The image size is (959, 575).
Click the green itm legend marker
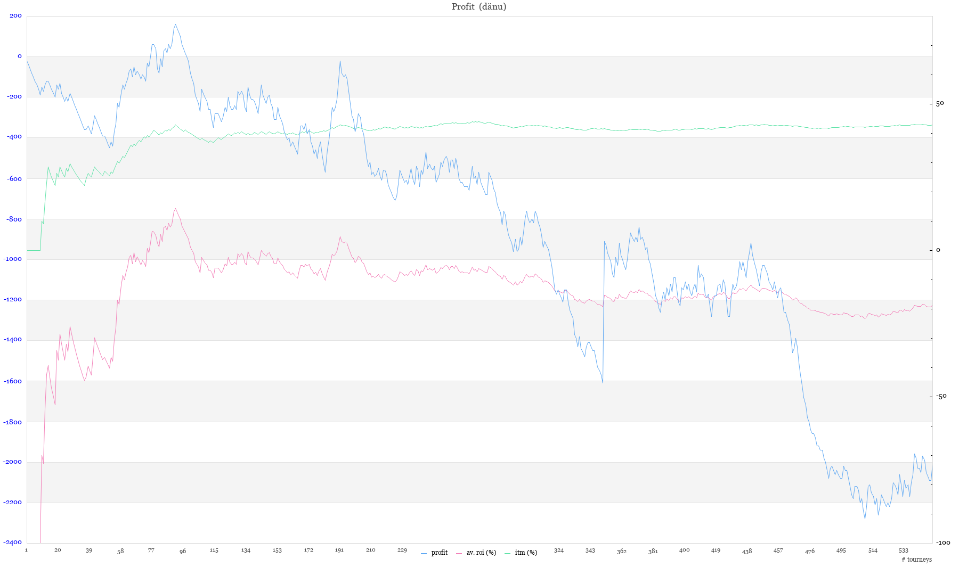tap(507, 554)
